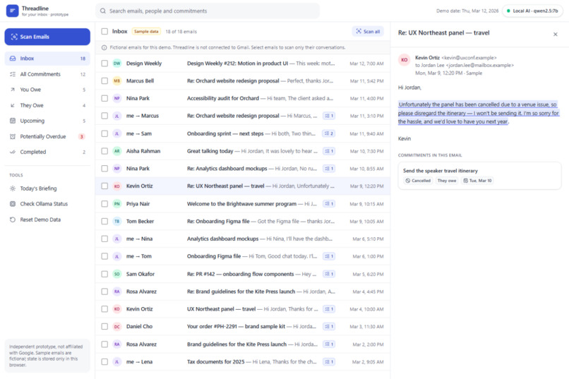
Task: Click Design Weekly DW avatar
Action: tap(117, 63)
